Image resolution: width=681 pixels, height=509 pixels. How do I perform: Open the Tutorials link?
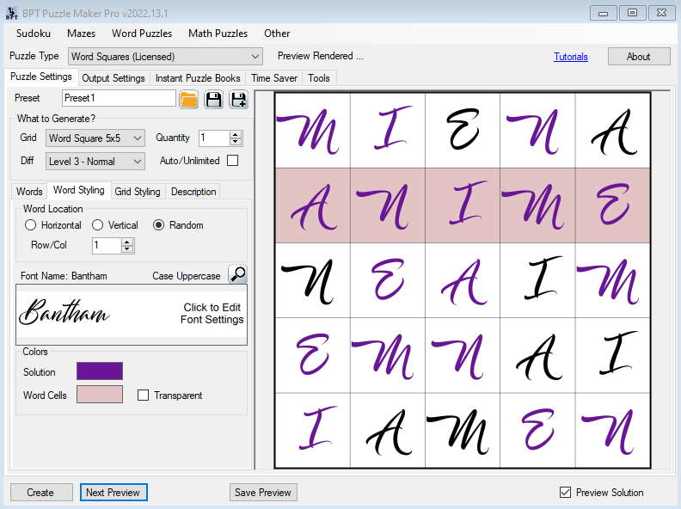[571, 57]
